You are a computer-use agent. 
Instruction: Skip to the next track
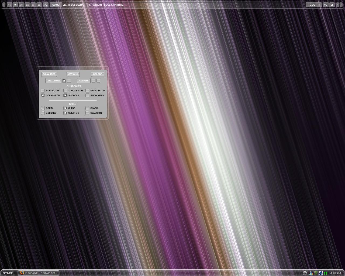point(33,5)
